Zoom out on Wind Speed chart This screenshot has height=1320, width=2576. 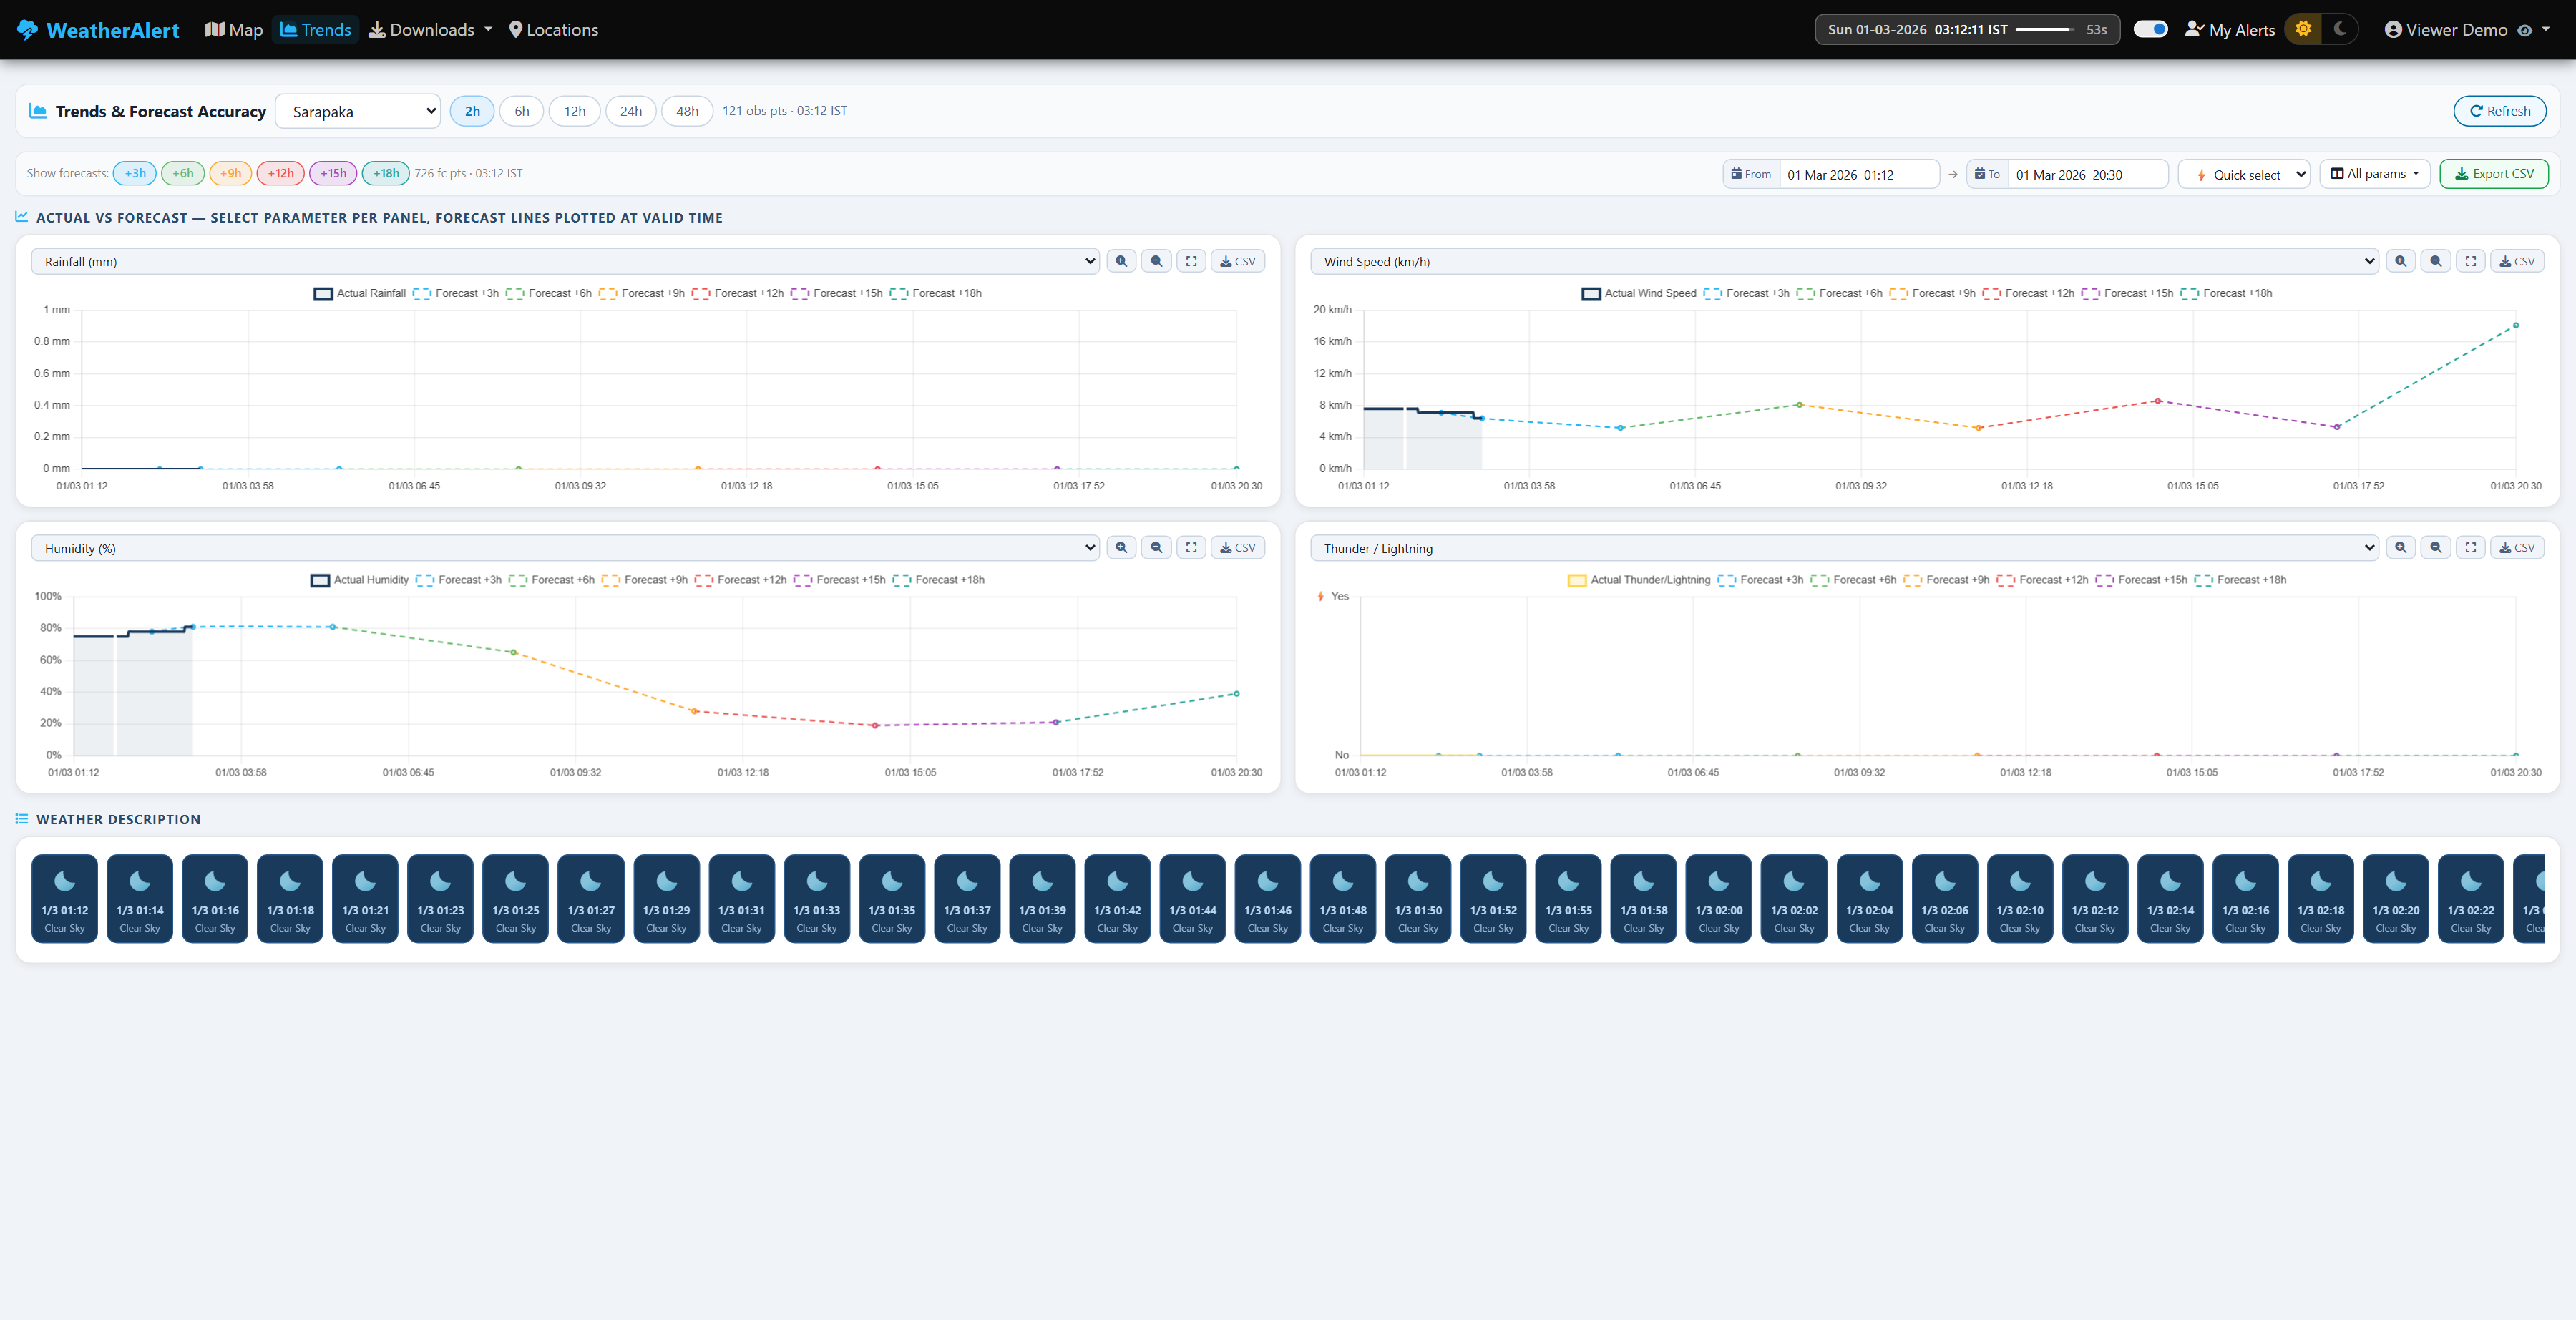click(2435, 261)
